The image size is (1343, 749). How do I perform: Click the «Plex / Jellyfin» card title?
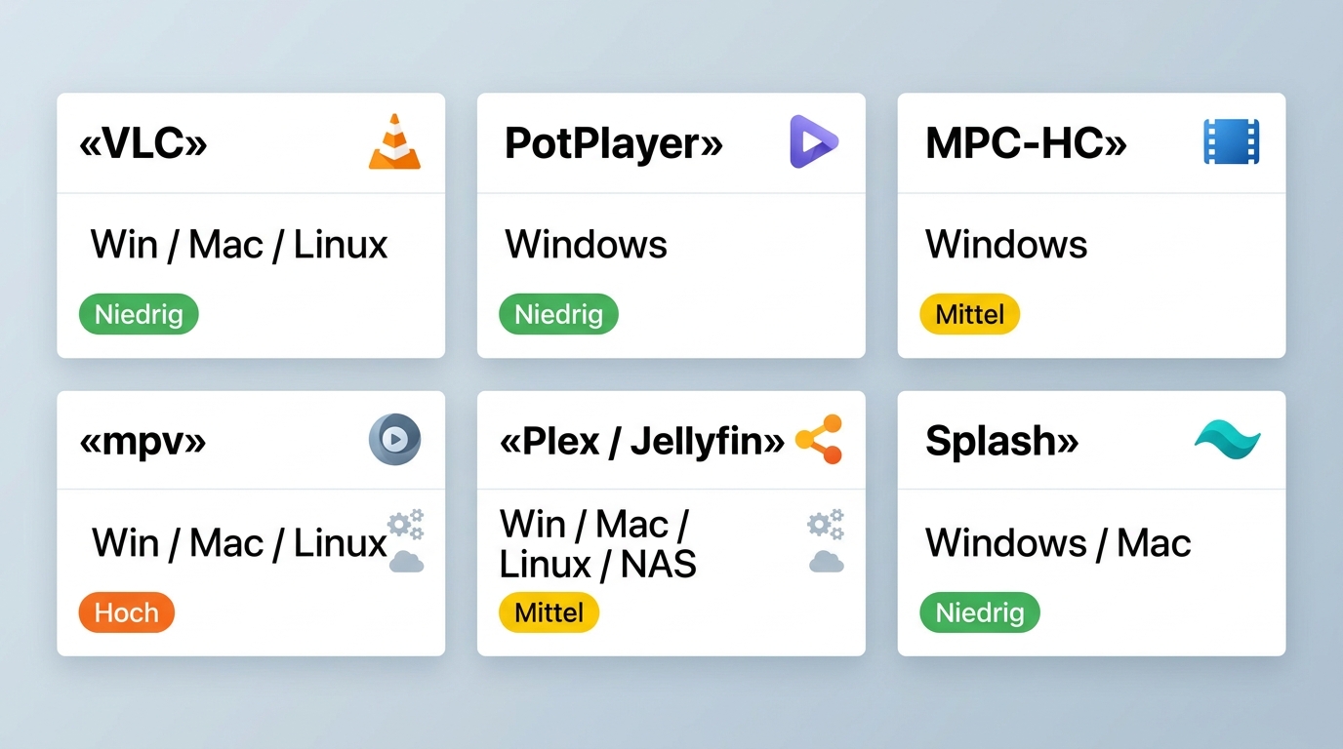(x=642, y=442)
